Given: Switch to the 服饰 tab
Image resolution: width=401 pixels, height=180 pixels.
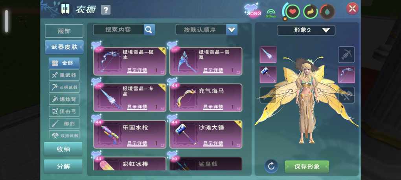Looking at the screenshot, I should coord(64,31).
